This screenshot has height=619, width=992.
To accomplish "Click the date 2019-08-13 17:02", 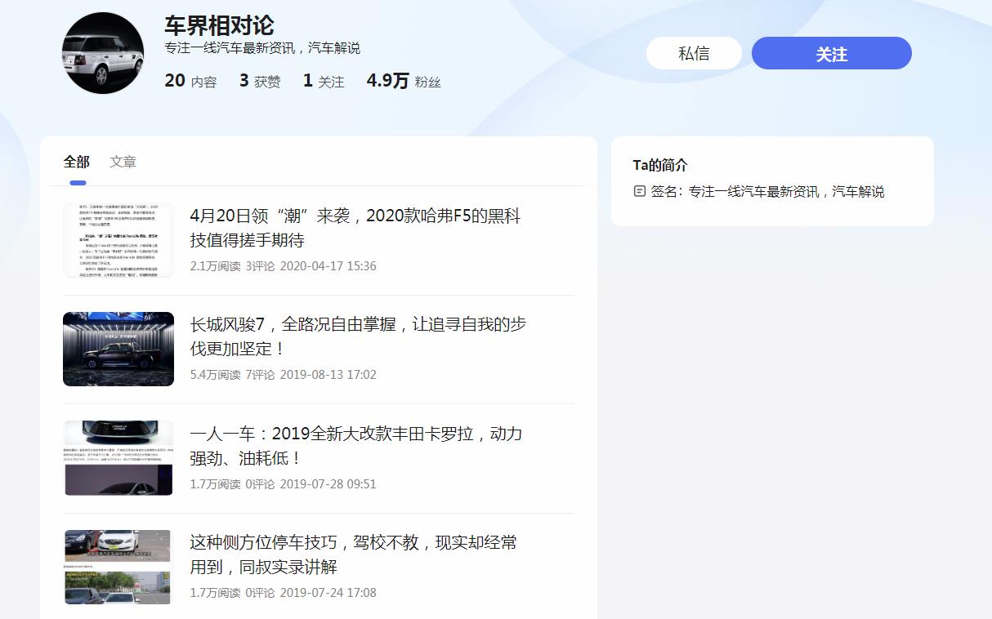I will click(x=328, y=375).
